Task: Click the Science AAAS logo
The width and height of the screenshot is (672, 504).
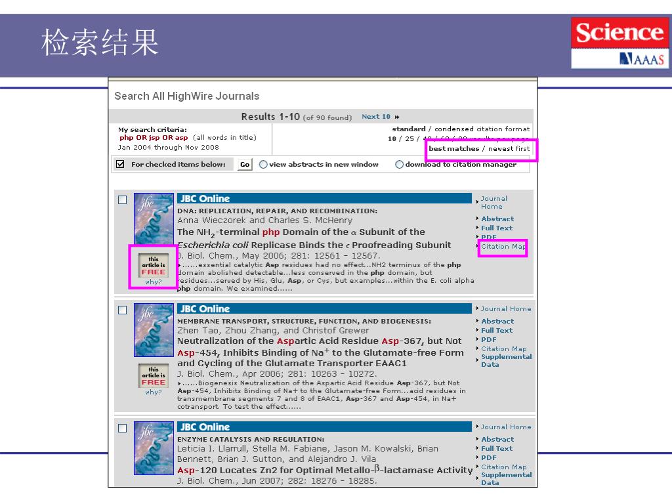Action: [x=619, y=43]
